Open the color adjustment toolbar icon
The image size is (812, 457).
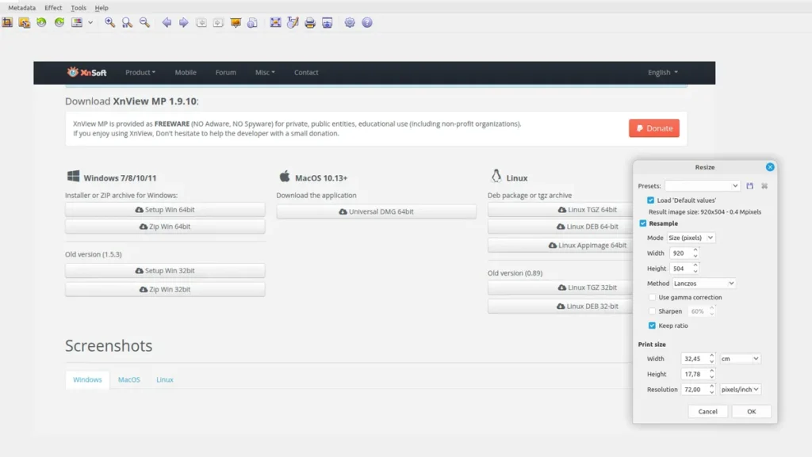(77, 22)
